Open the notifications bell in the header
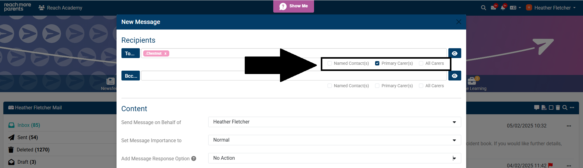The width and height of the screenshot is (583, 168). tap(503, 8)
